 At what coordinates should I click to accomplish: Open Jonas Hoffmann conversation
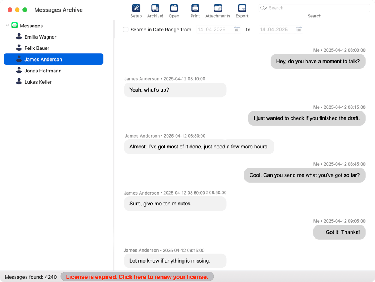(x=43, y=71)
